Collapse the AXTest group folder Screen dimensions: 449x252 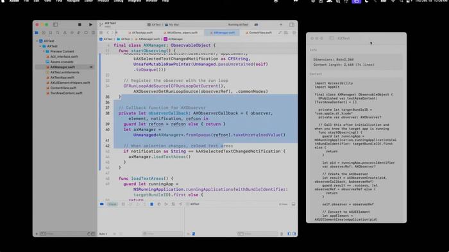coord(40,46)
